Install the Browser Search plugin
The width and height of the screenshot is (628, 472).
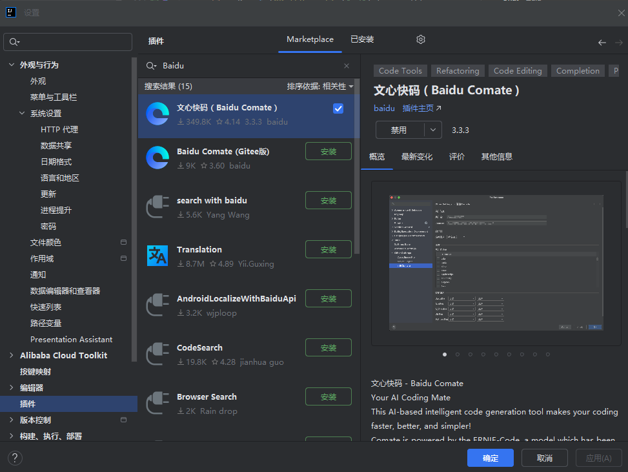(329, 396)
